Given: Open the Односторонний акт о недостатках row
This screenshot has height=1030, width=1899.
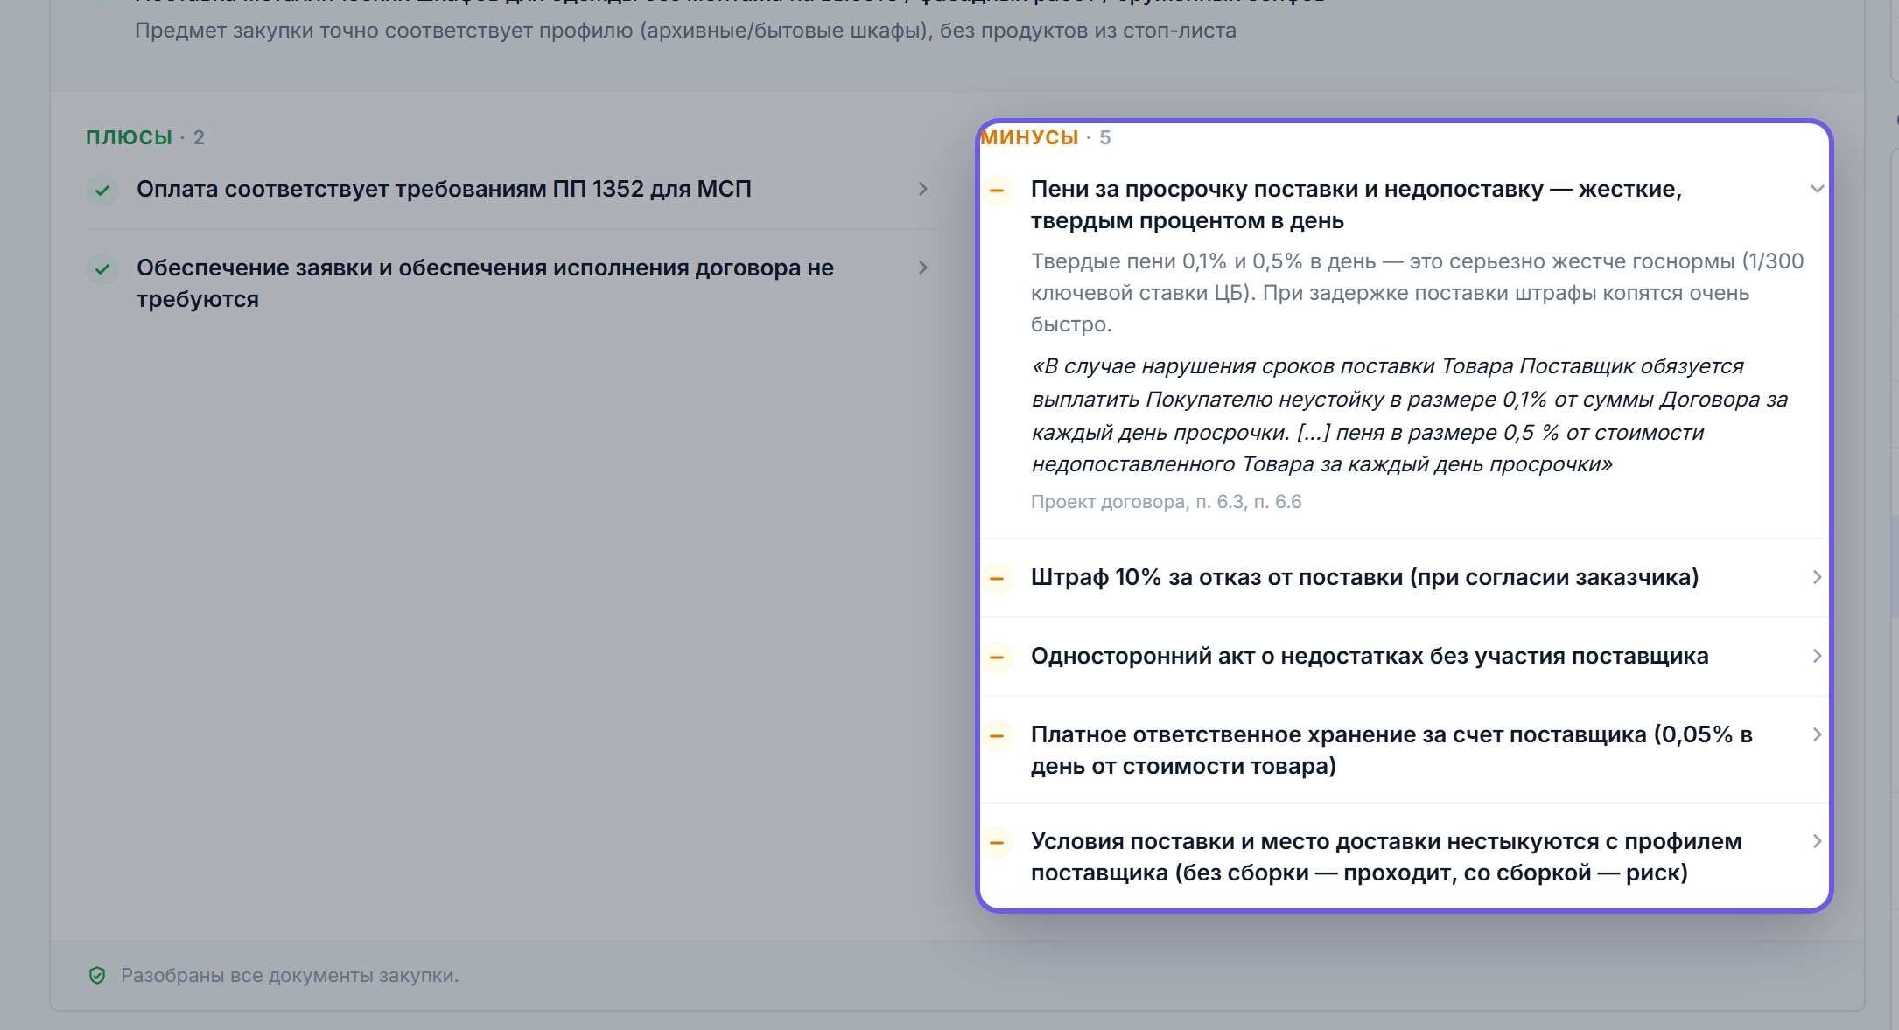Looking at the screenshot, I should coord(1405,657).
